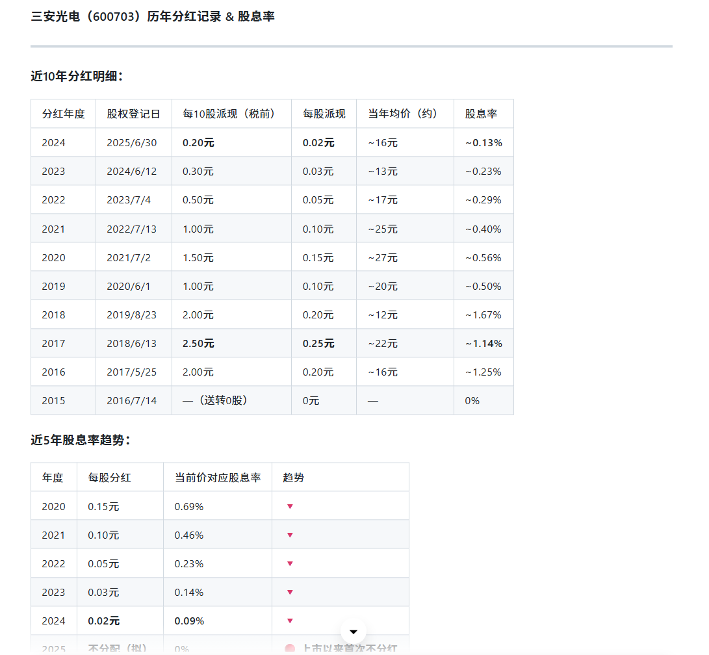Click the ~0.56% yield cell
The width and height of the screenshot is (709, 655).
coord(483,258)
